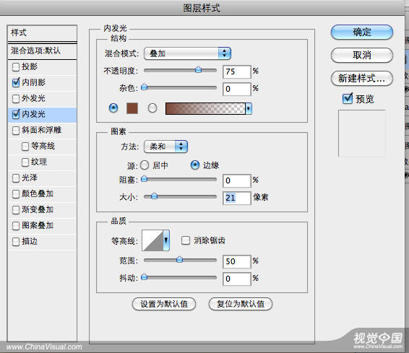Open the 内阴影 inner shadow settings row
The image size is (409, 353).
[42, 83]
